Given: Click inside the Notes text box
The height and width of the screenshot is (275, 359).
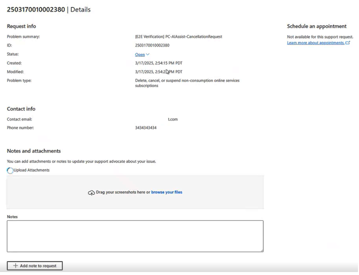Looking at the screenshot, I should coord(135,236).
